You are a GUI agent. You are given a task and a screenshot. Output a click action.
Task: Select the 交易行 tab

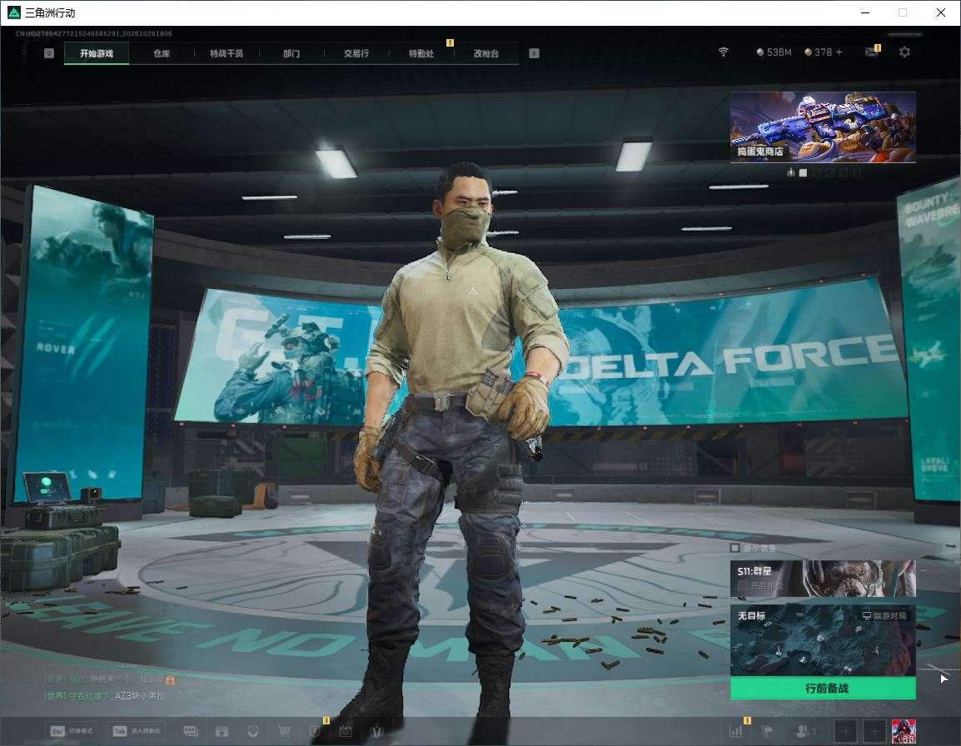pyautogui.click(x=356, y=53)
